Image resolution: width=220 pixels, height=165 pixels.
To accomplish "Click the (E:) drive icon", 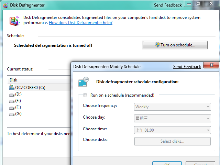I will (x=12, y=101).
